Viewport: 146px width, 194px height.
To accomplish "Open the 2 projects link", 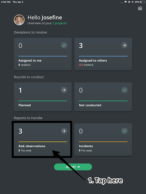I will (x=60, y=23).
